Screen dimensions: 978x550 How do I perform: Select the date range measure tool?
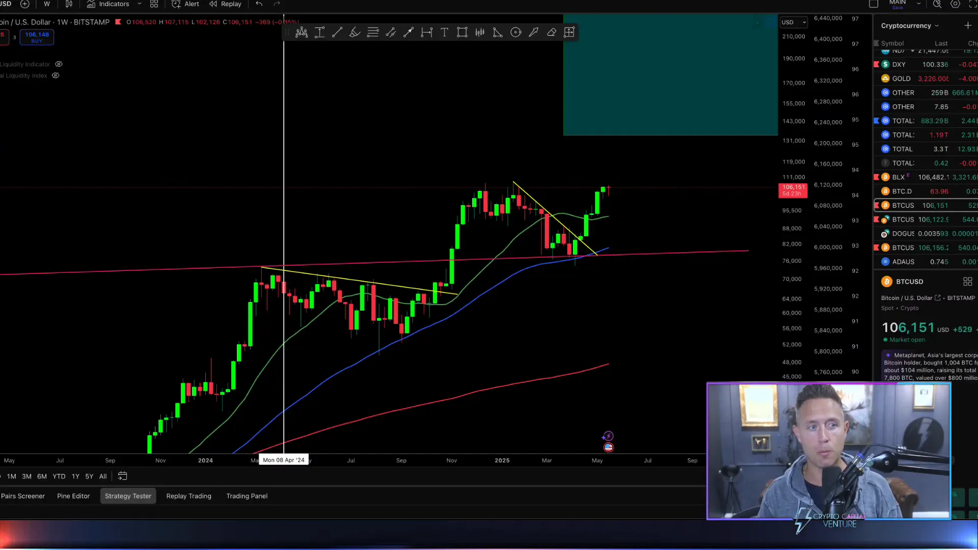(426, 33)
